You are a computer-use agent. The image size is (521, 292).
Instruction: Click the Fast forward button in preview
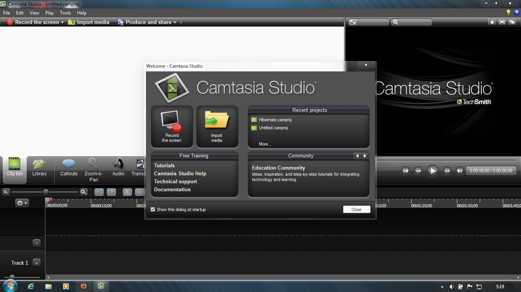click(447, 171)
